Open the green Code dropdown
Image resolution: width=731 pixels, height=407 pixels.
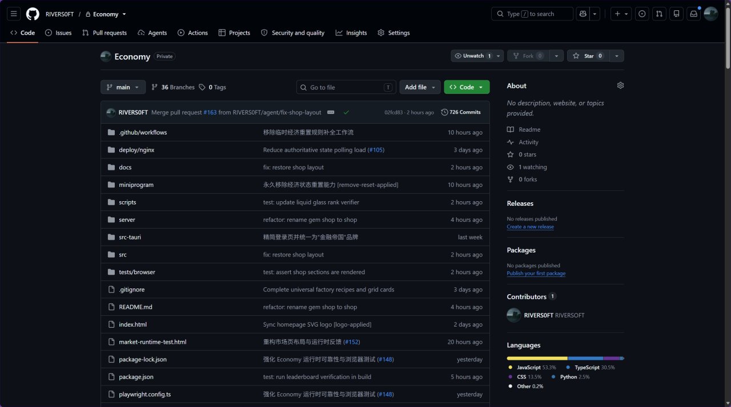[x=467, y=87]
